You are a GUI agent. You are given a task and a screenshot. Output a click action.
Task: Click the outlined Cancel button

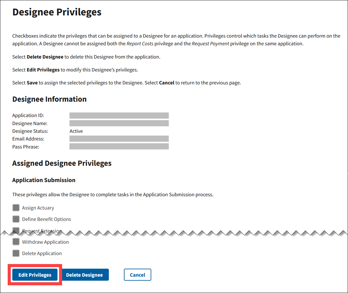coord(137,275)
